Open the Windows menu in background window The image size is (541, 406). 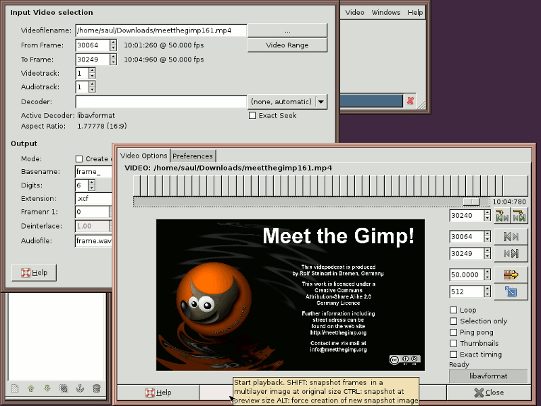385,12
